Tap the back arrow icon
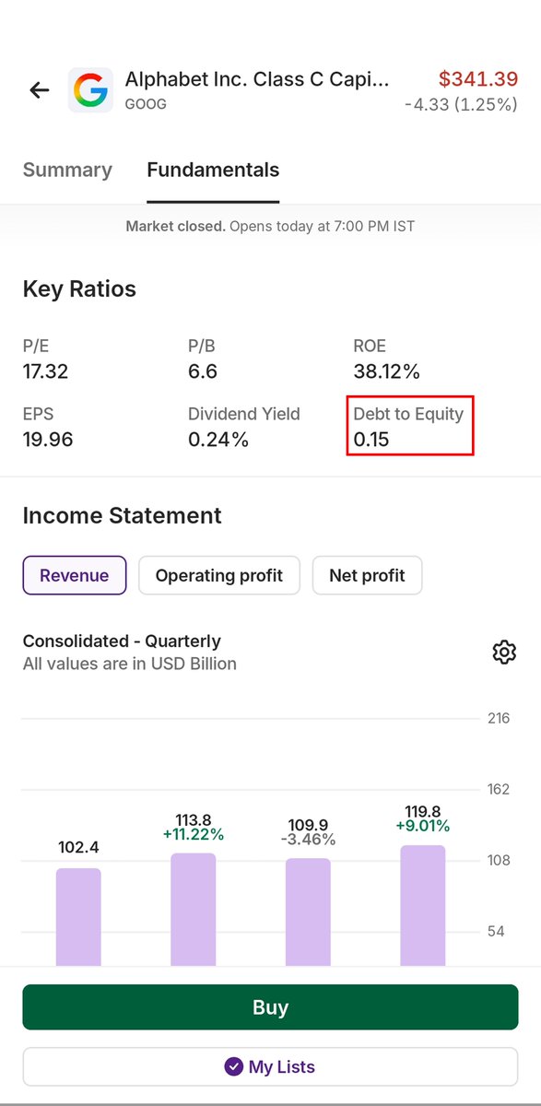The image size is (541, 1106). coord(39,90)
